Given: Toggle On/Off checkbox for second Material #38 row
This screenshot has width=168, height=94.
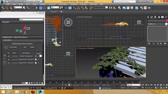Looking at the screenshot, I should (x=38, y=60).
